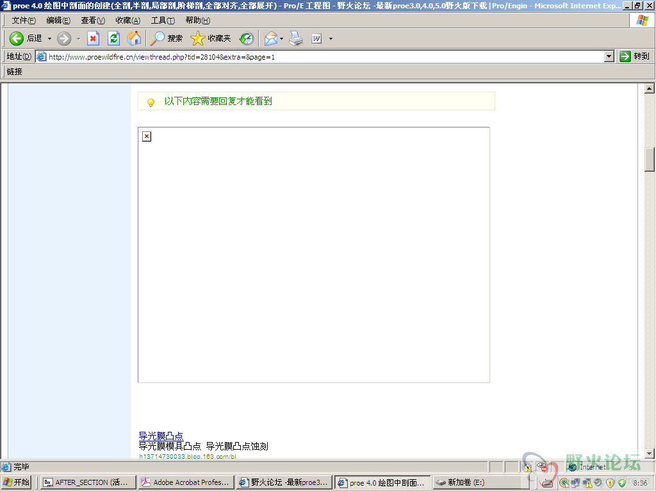656x492 pixels.
Task: Open the 帮助(H) menu
Action: [198, 20]
